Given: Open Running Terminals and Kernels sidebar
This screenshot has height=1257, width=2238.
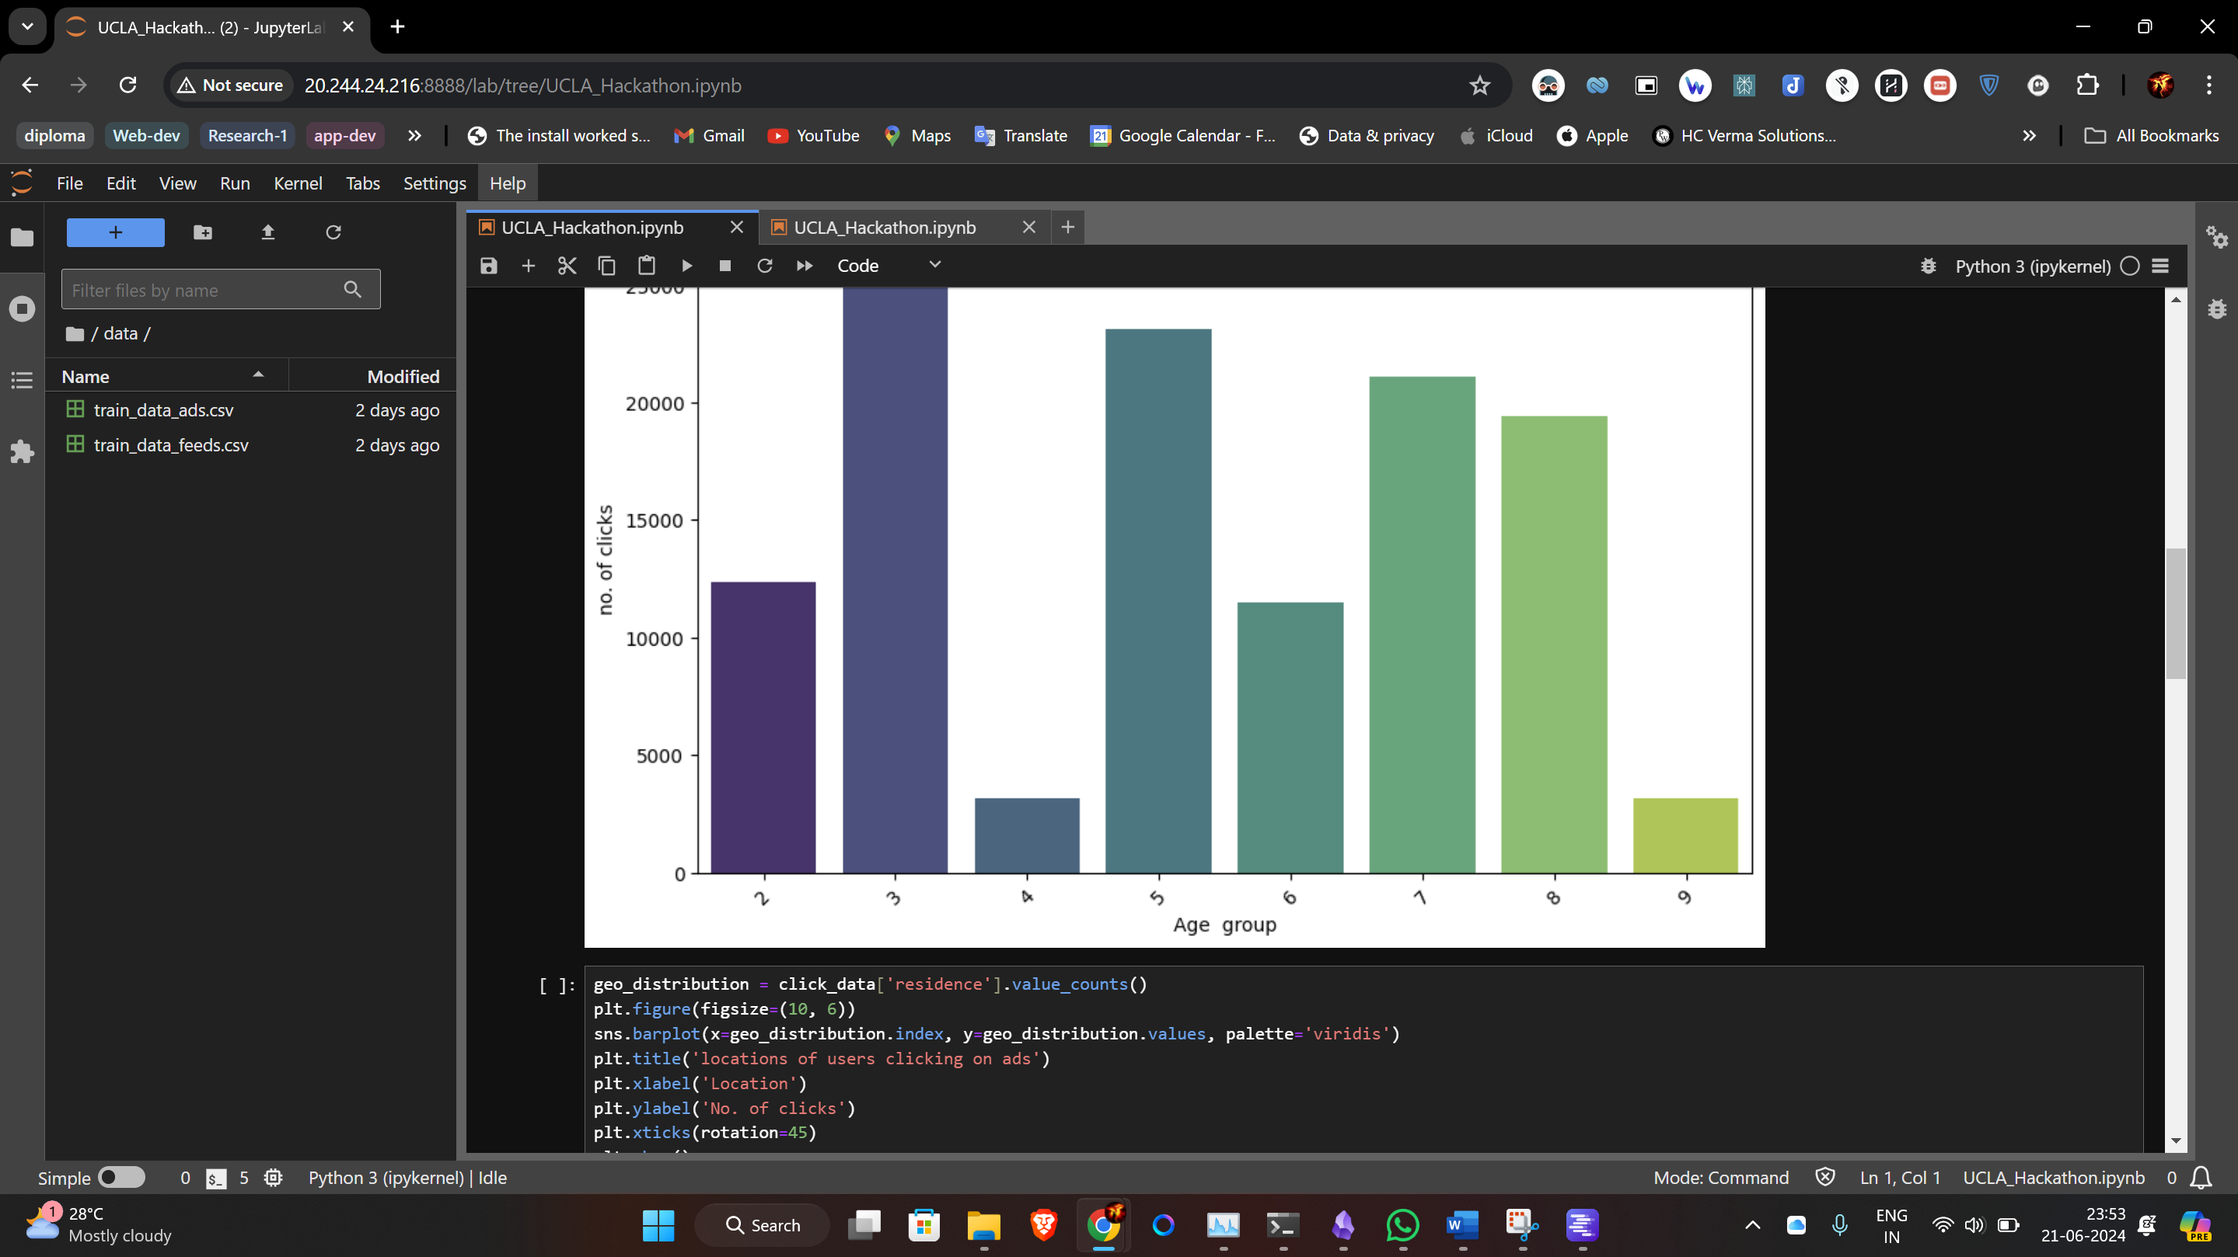Looking at the screenshot, I should (x=22, y=308).
